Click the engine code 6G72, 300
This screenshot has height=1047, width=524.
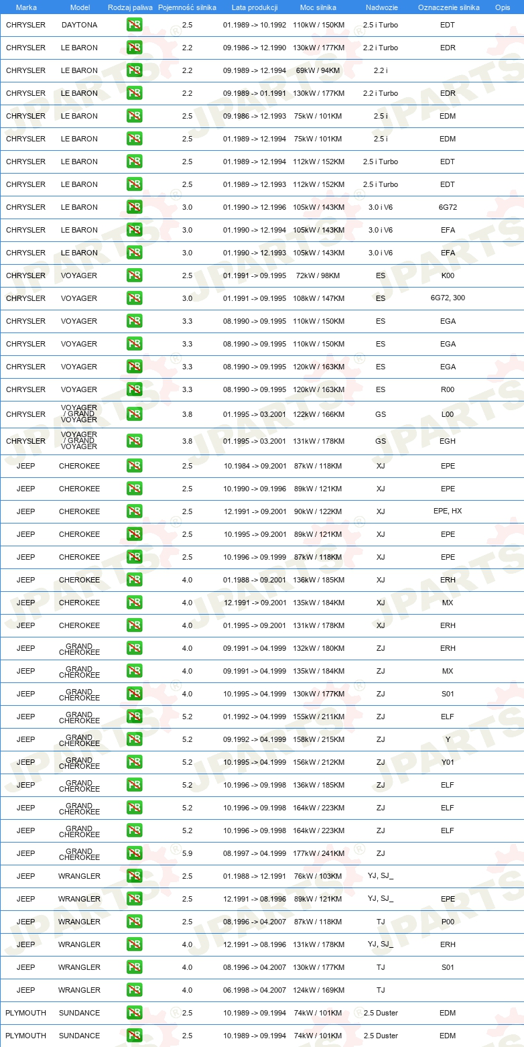tap(448, 298)
